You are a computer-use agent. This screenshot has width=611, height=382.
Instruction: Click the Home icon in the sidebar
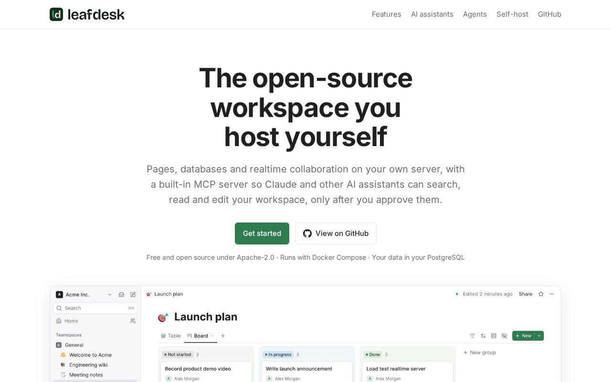pos(59,321)
